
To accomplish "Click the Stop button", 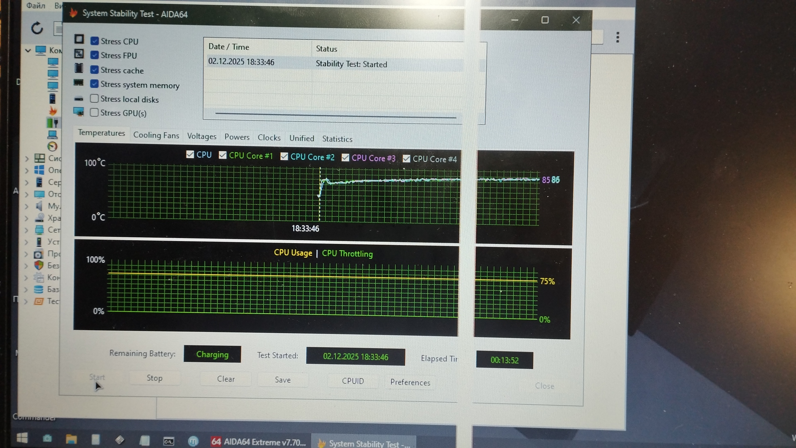I will pos(154,378).
